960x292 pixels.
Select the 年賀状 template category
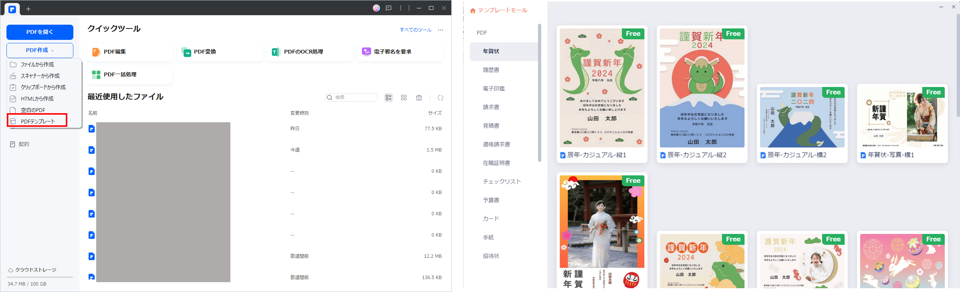coord(504,51)
